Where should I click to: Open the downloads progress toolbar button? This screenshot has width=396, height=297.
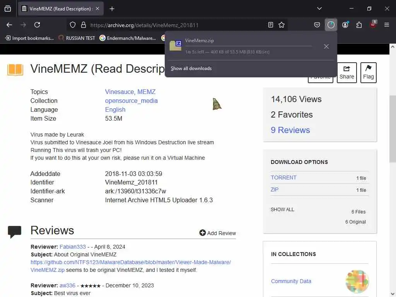[x=331, y=25]
